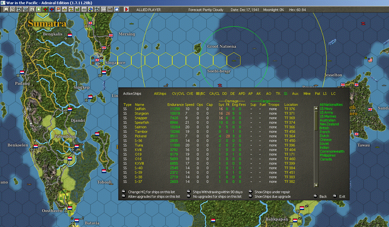Image resolution: width=389 pixels, height=227 pixels.
Task: Open the submarine named S-37
Action: point(138,182)
